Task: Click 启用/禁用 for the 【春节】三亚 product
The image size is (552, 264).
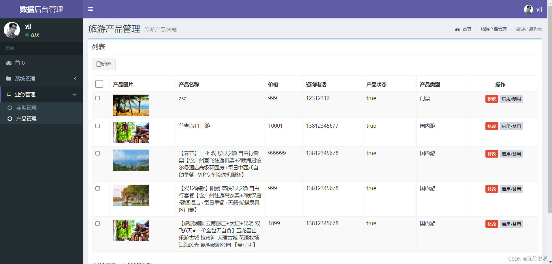Action: pyautogui.click(x=511, y=154)
